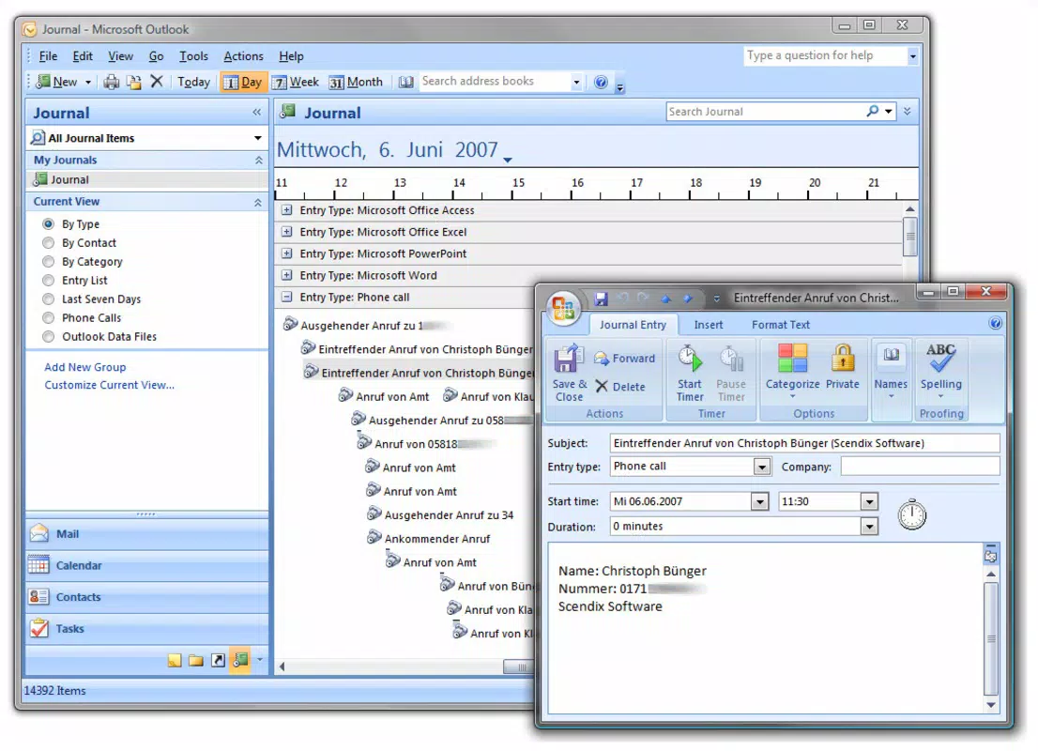Click the Categorize color squares button
The height and width of the screenshot is (751, 1038).
(x=792, y=370)
